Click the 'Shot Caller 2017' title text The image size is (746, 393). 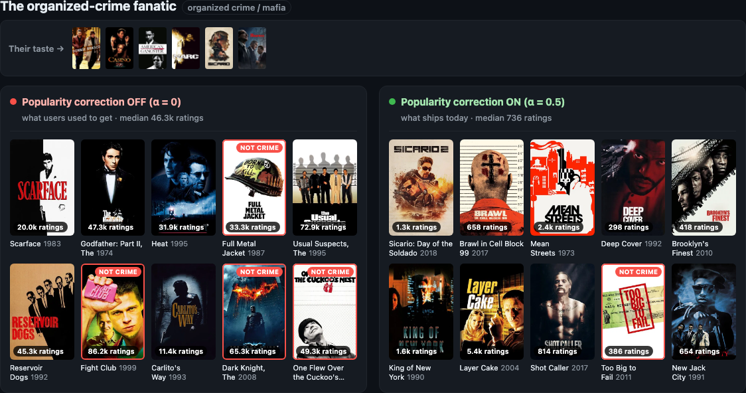[559, 368]
